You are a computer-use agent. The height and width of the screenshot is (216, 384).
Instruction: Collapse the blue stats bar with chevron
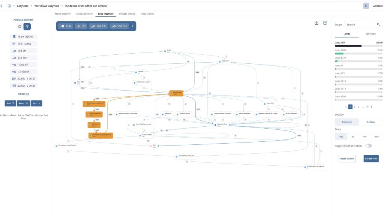pyautogui.click(x=132, y=26)
